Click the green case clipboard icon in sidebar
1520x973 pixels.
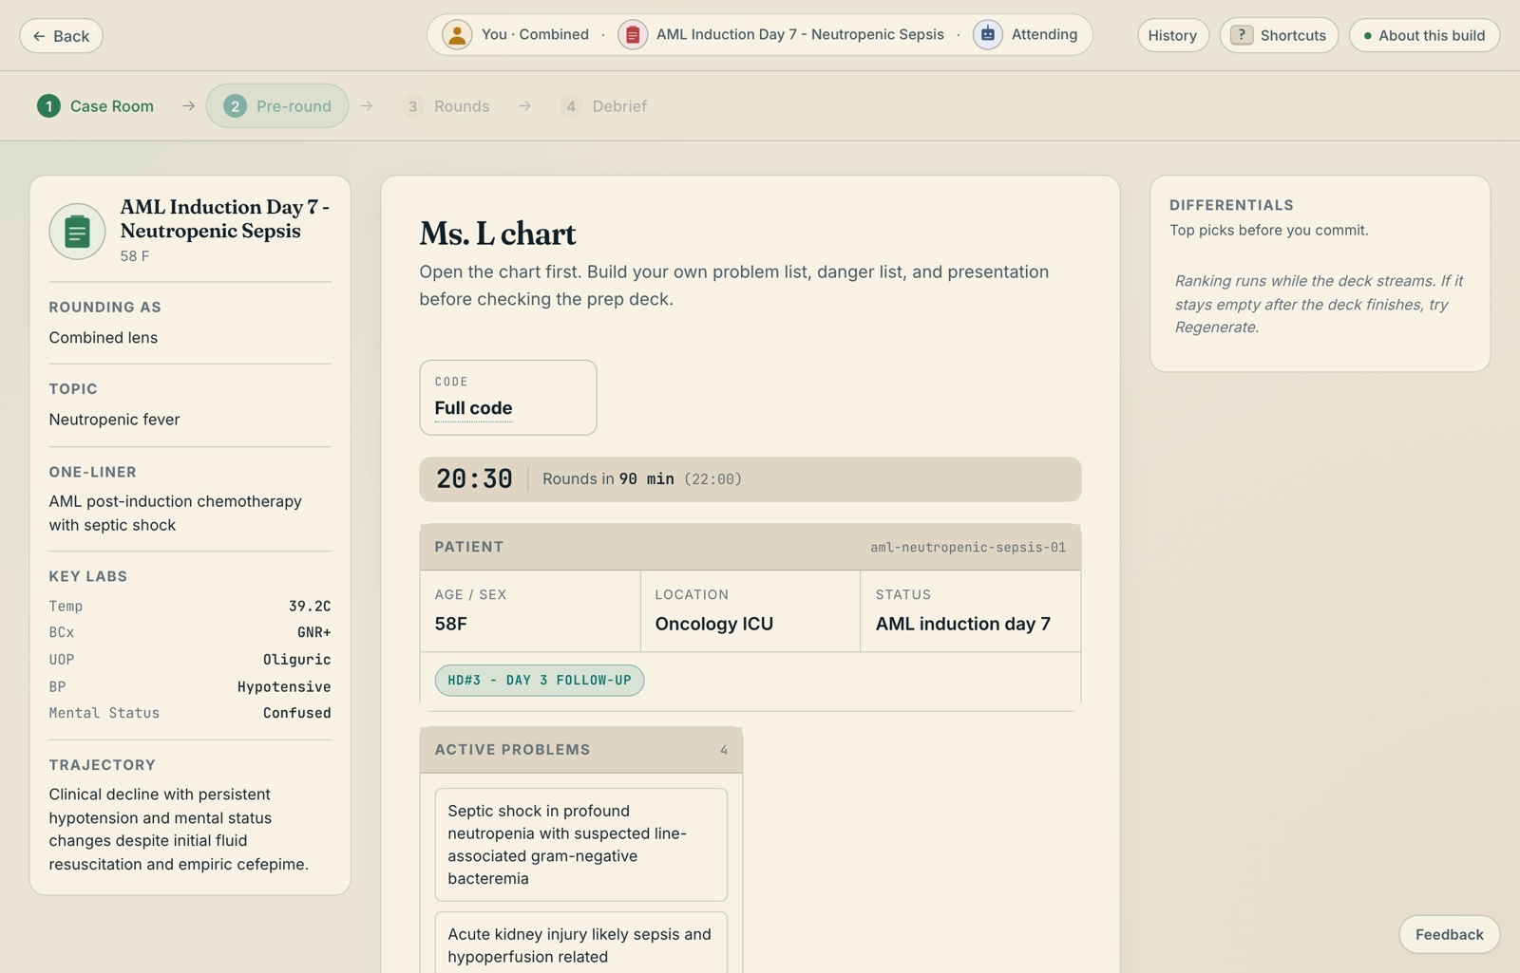[77, 232]
